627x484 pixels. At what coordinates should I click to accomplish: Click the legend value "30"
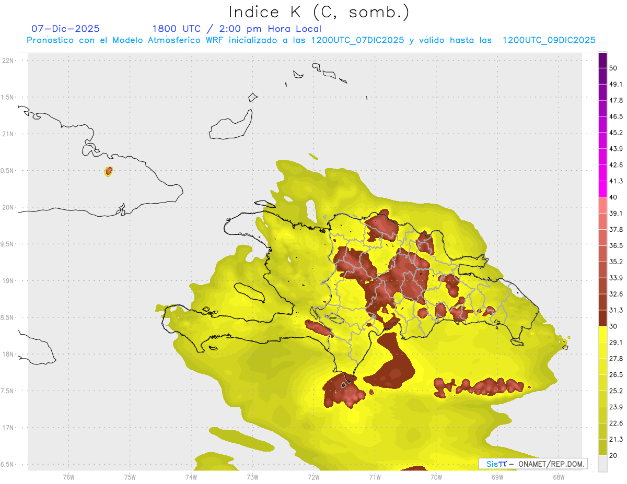[x=613, y=326]
